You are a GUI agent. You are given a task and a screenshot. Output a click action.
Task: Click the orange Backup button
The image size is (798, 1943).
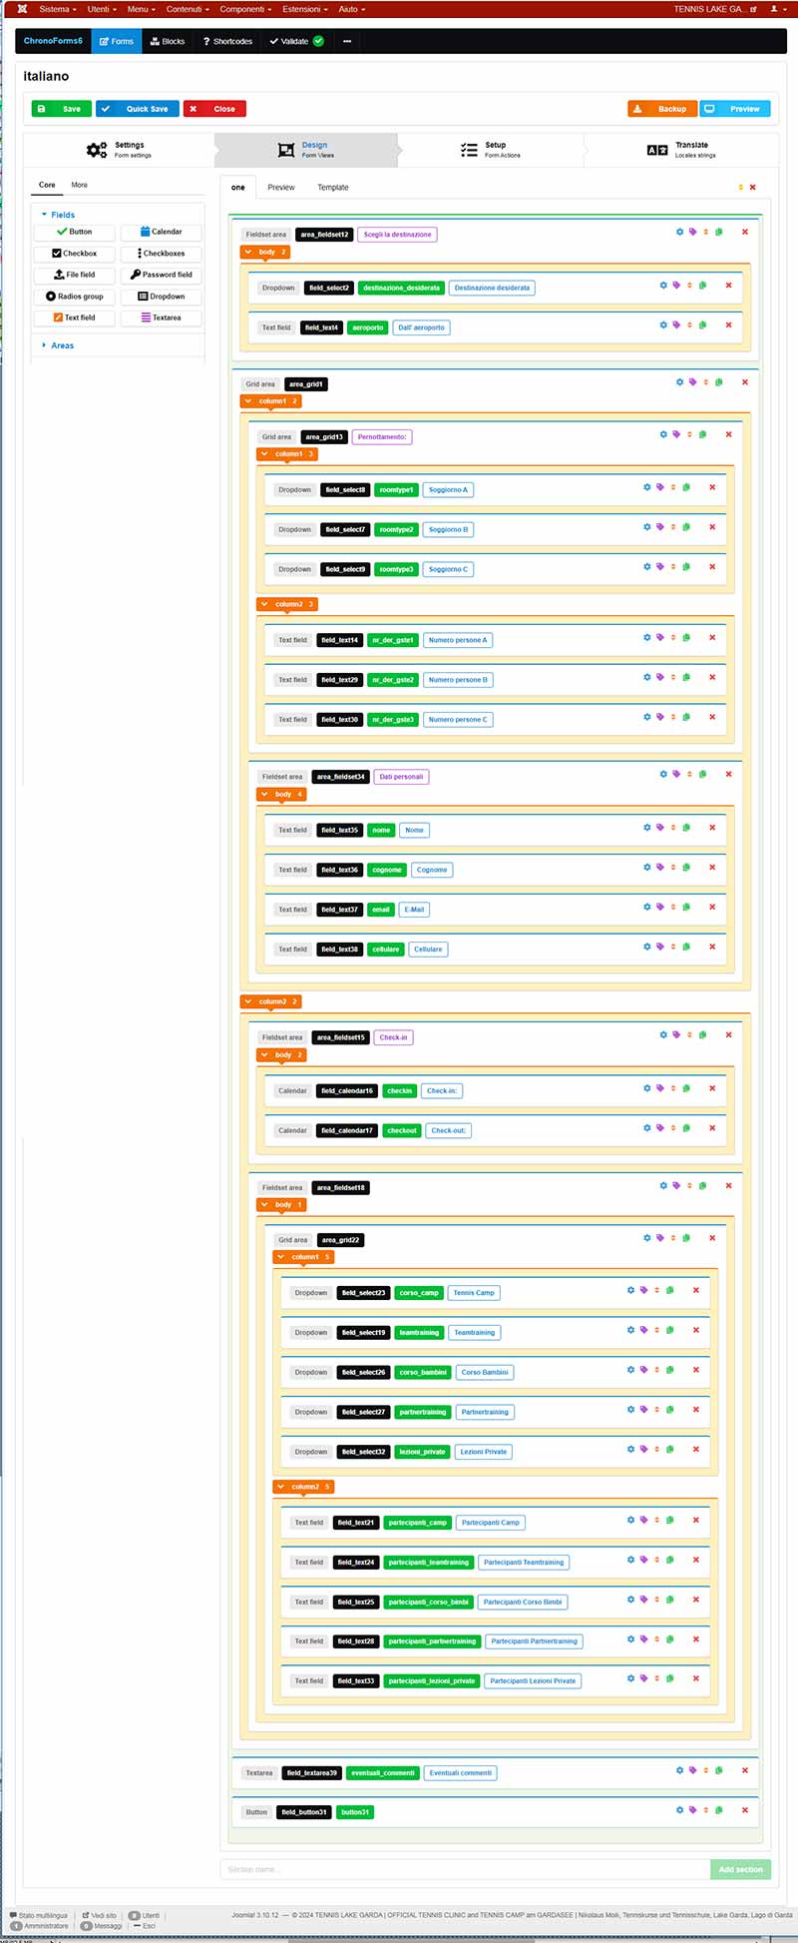pyautogui.click(x=662, y=109)
